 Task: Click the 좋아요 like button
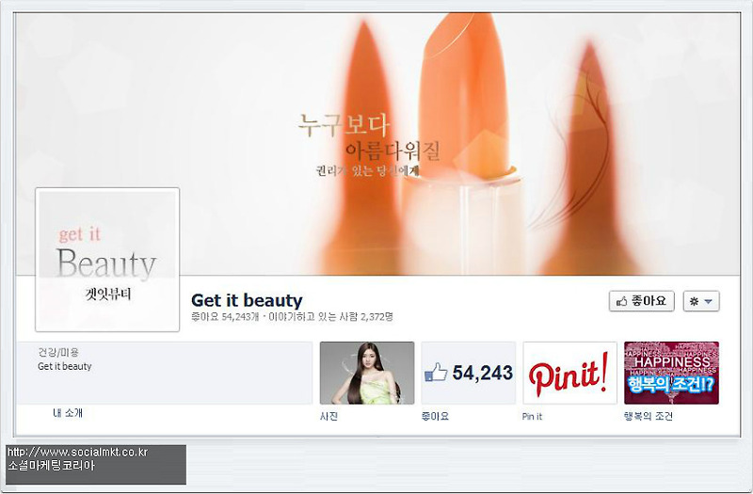(x=641, y=301)
